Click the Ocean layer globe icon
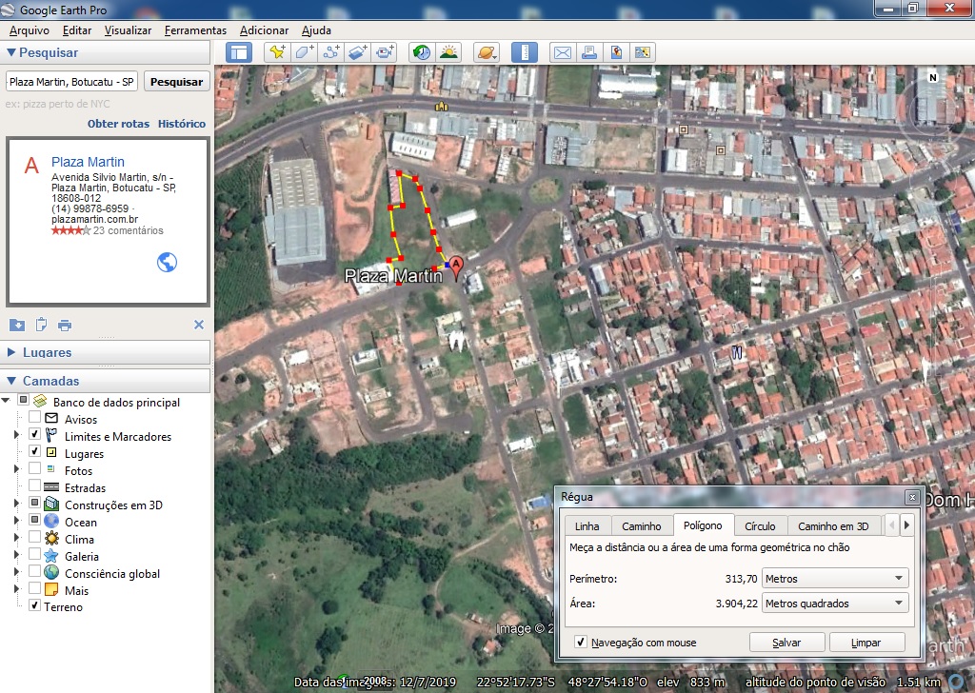975x693 pixels. click(x=51, y=522)
